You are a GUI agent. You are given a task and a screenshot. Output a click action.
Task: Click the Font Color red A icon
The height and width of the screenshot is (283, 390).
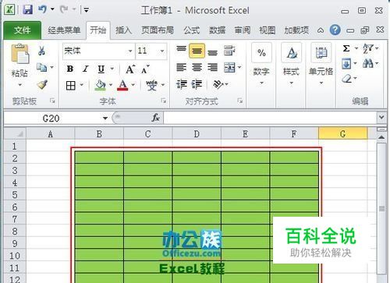pos(122,85)
